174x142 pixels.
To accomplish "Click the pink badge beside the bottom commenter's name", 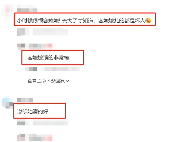I will click(x=48, y=137).
